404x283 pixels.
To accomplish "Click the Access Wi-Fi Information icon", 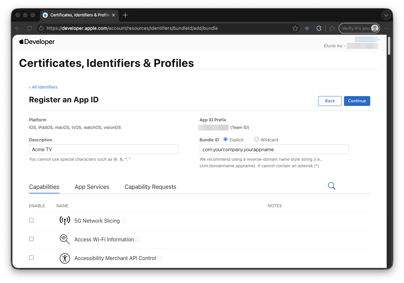I will pyautogui.click(x=65, y=239).
